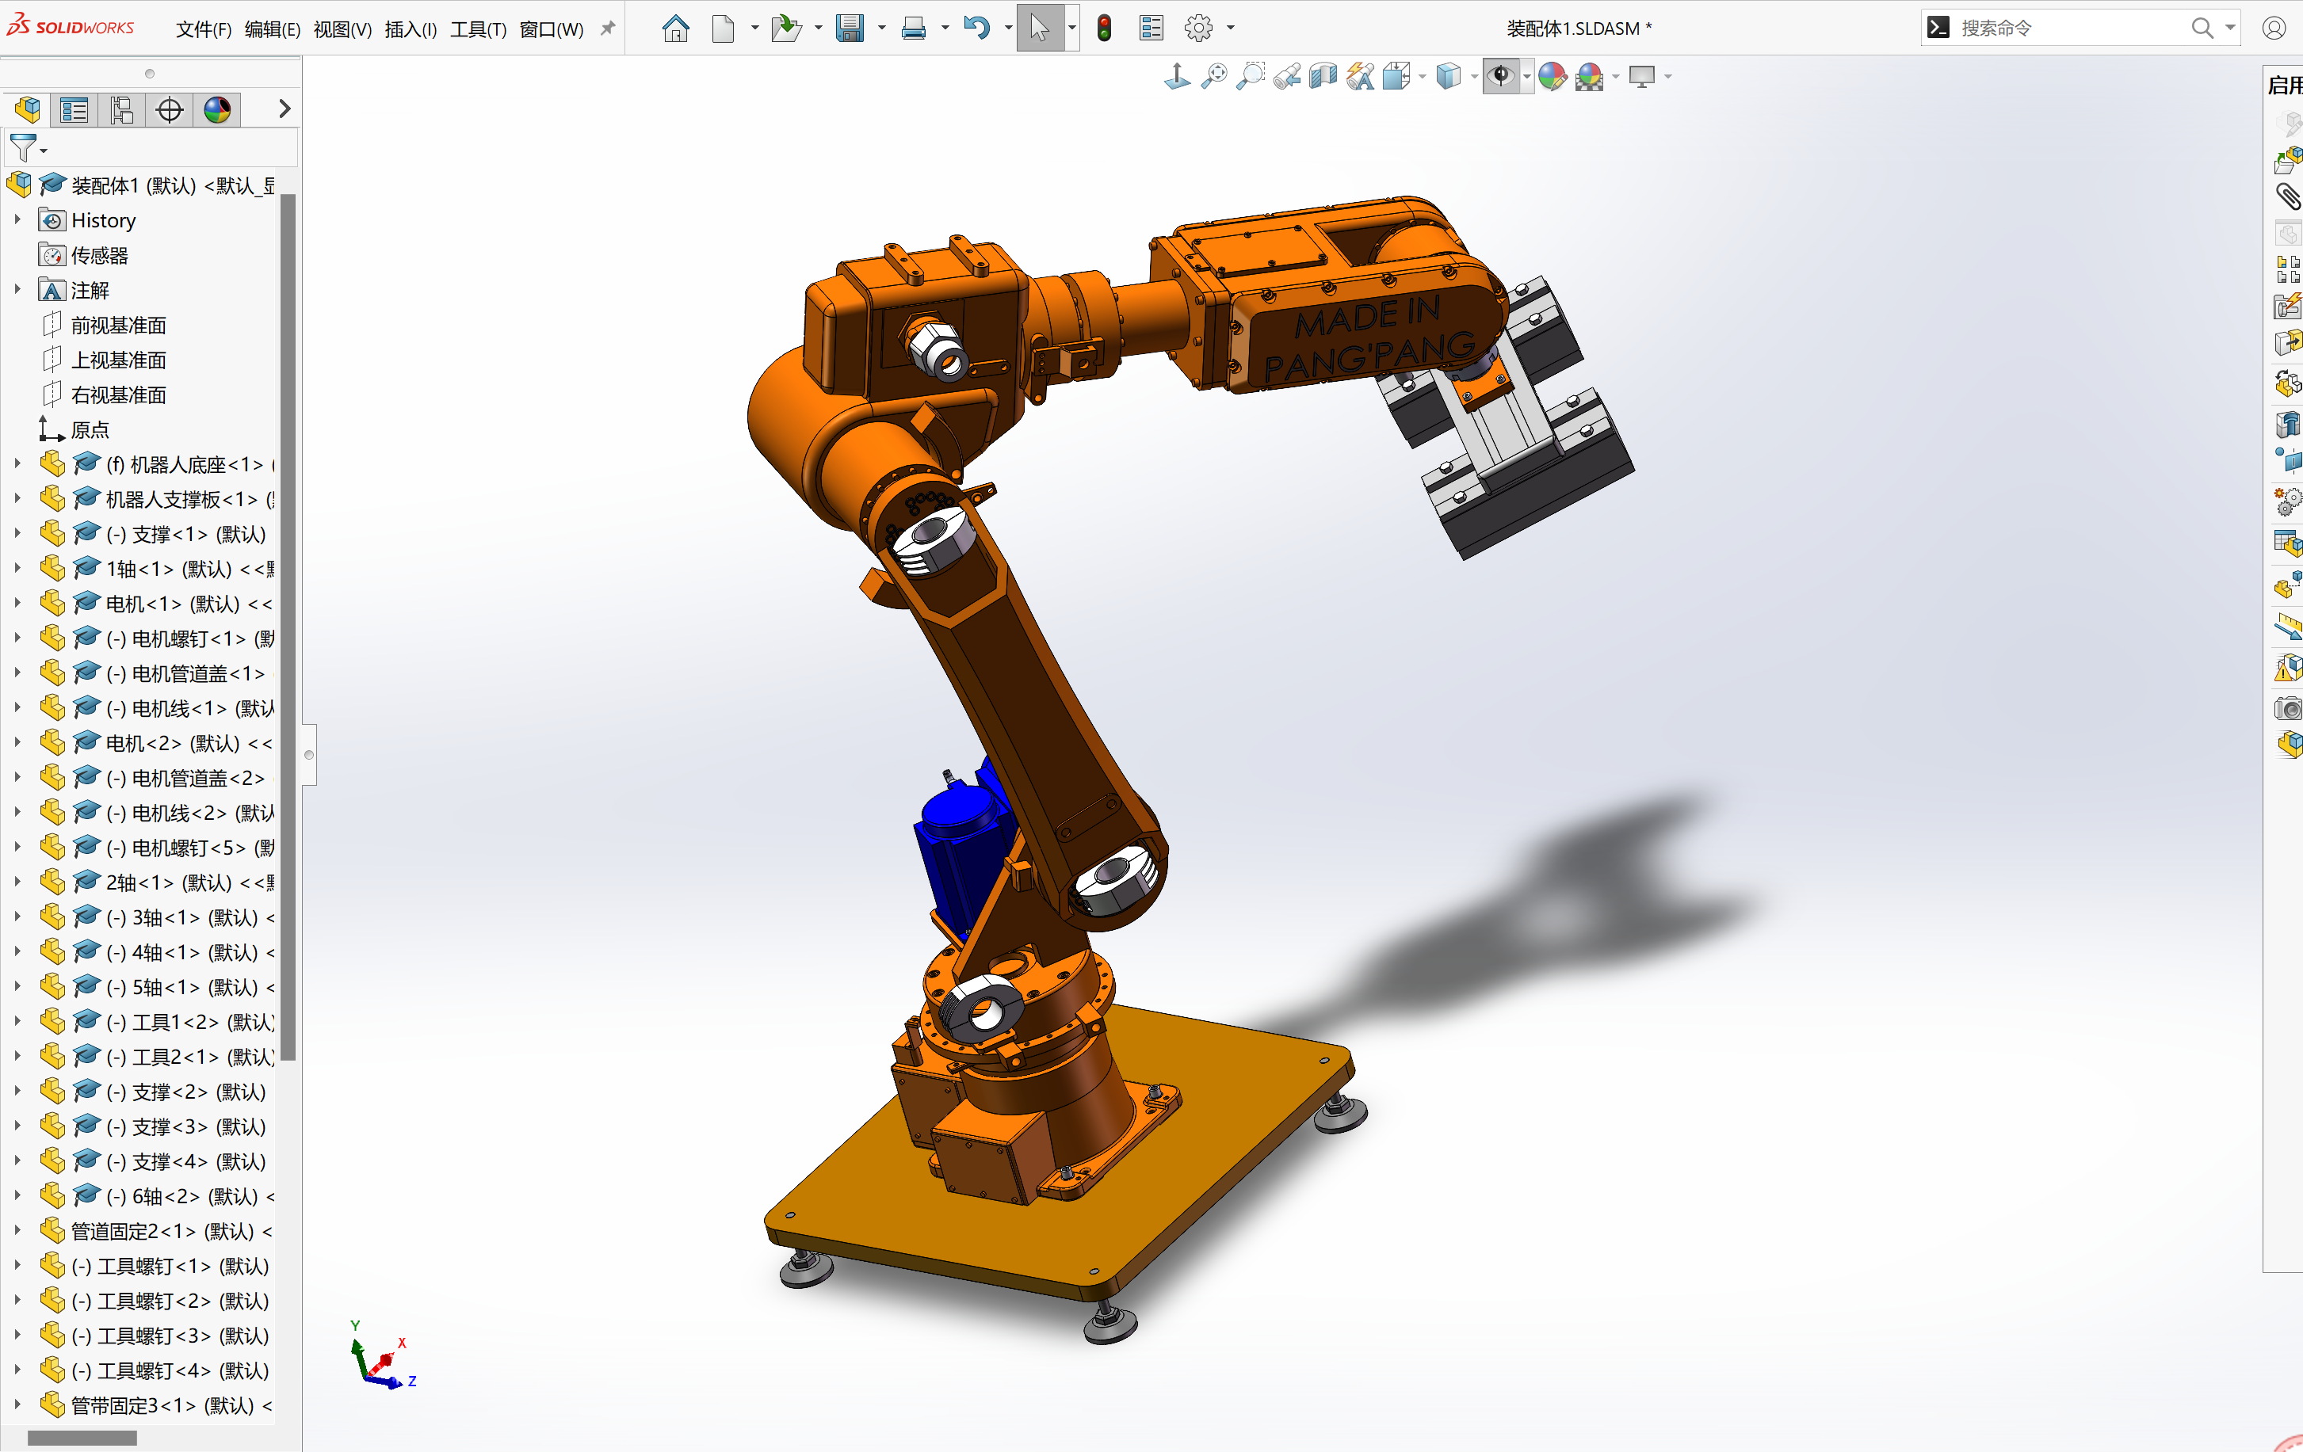2303x1452 pixels.
Task: Expand the History tree node
Action: (x=17, y=220)
